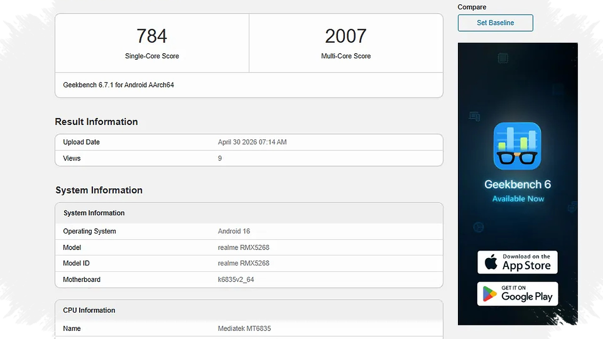Open the Get it on Google Play badge
Image resolution: width=603 pixels, height=339 pixels.
[517, 294]
